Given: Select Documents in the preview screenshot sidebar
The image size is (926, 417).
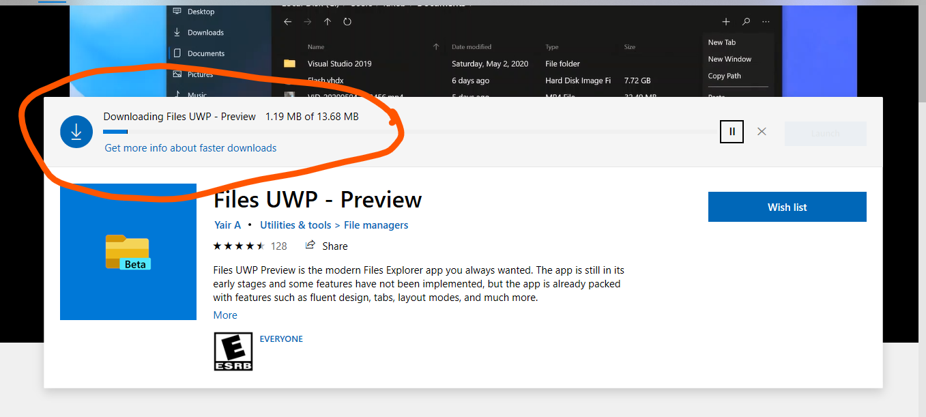Looking at the screenshot, I should (199, 53).
